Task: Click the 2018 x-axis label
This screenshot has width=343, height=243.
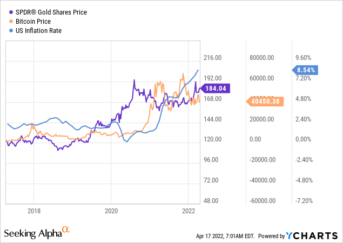Action: click(34, 211)
